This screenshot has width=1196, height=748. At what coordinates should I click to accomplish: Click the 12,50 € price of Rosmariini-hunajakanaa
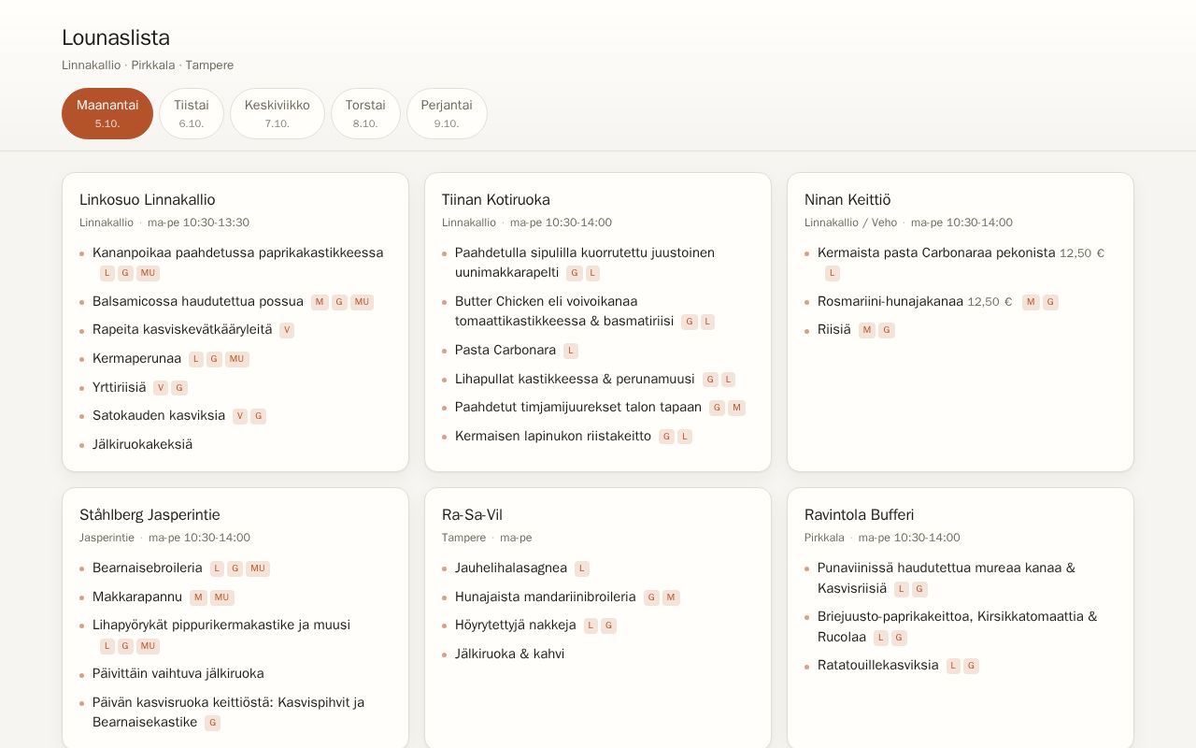coord(990,302)
